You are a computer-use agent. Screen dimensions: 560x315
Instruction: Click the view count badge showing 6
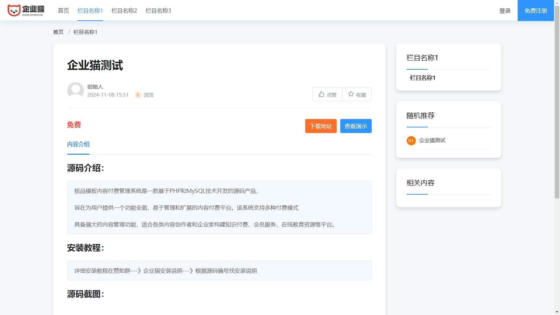pyautogui.click(x=138, y=95)
